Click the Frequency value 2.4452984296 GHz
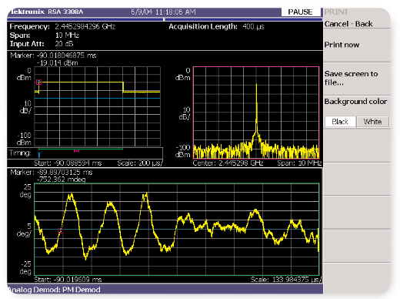400x299 pixels. pos(85,26)
